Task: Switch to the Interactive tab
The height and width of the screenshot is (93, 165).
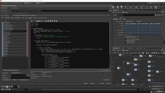Action: pyautogui.click(x=35, y=18)
